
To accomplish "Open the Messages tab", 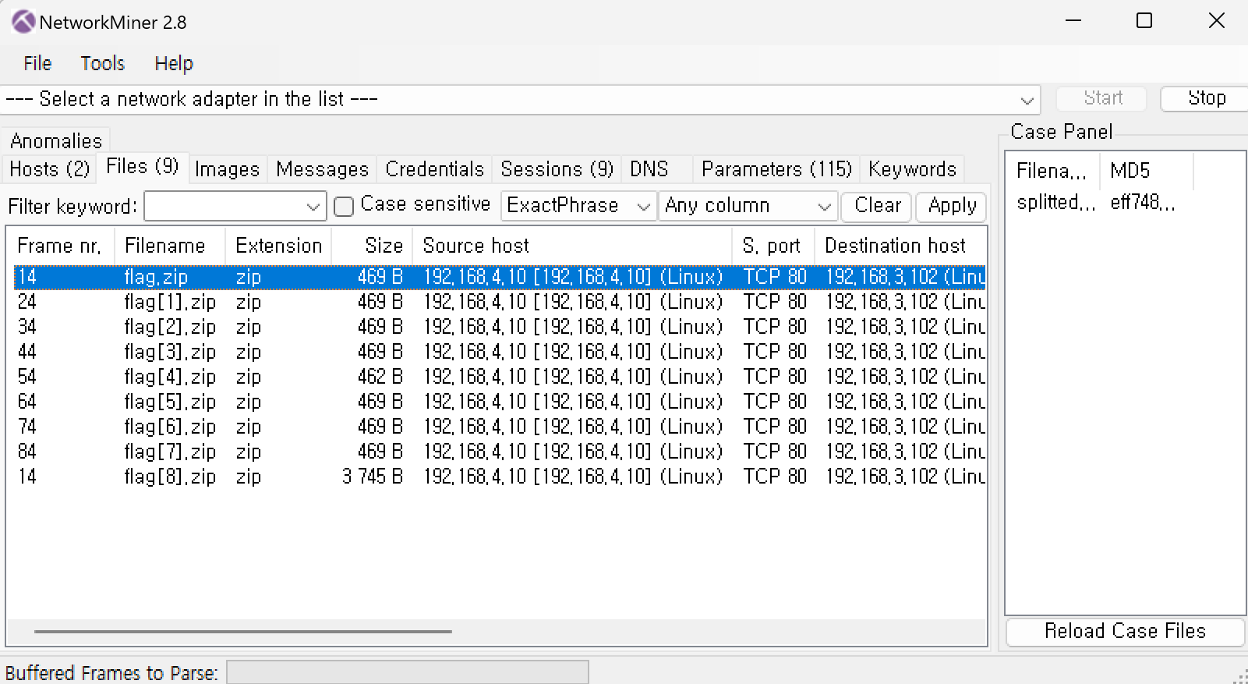I will tap(322, 169).
